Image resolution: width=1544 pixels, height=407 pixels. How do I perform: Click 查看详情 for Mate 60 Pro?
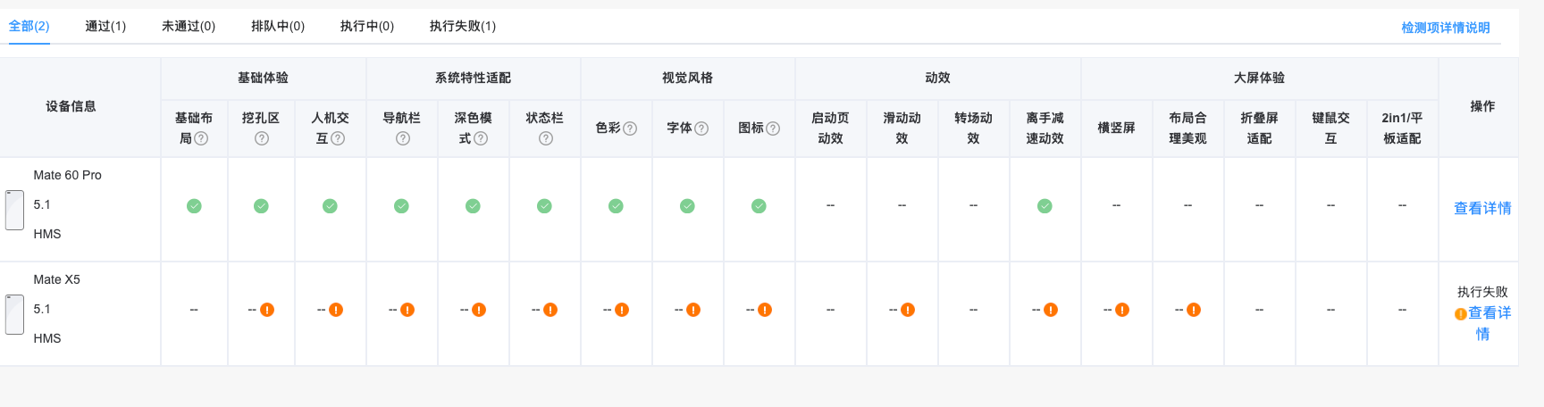1482,208
